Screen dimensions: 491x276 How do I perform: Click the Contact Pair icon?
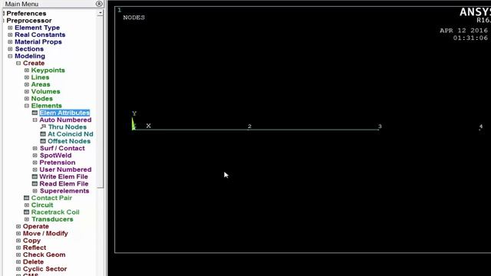tap(27, 198)
